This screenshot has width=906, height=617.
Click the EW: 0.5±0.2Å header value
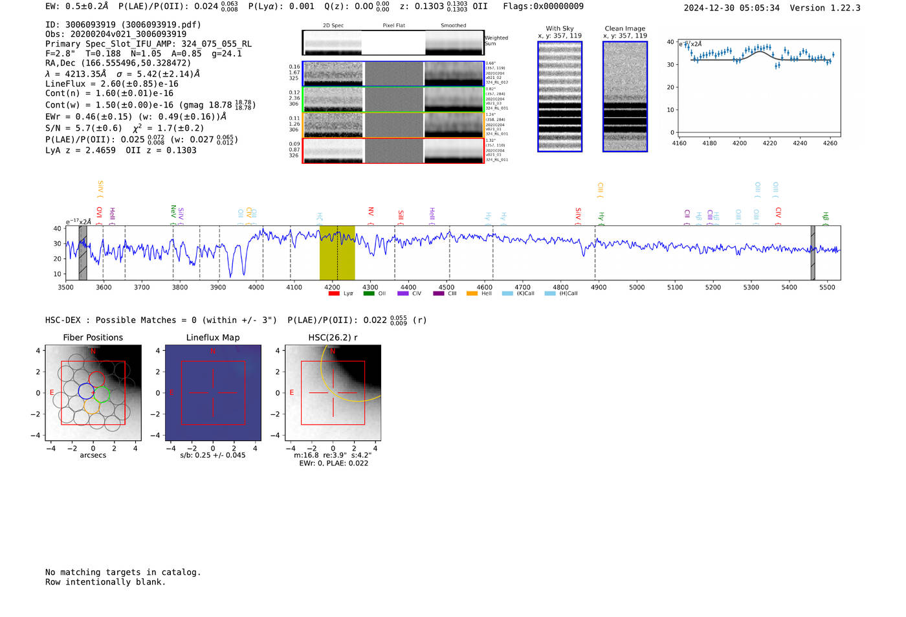[x=77, y=6]
